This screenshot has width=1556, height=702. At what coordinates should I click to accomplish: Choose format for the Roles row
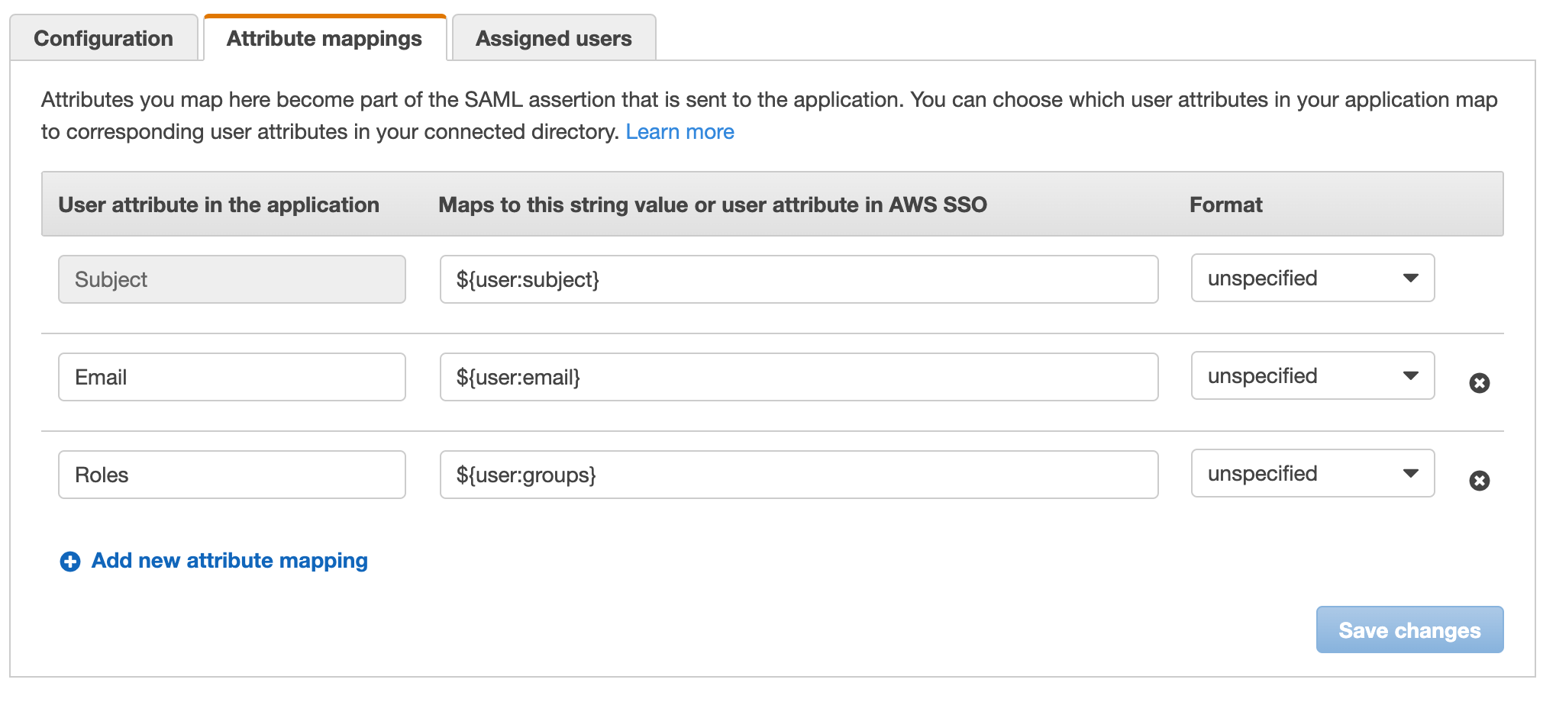pos(1312,474)
